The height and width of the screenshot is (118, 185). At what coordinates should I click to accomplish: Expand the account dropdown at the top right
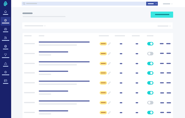point(168,4)
